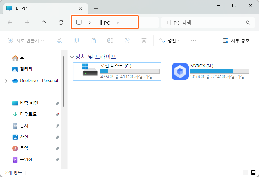This screenshot has height=177, width=259.
Task: Close the 내 PC tab
Action: 80,8
